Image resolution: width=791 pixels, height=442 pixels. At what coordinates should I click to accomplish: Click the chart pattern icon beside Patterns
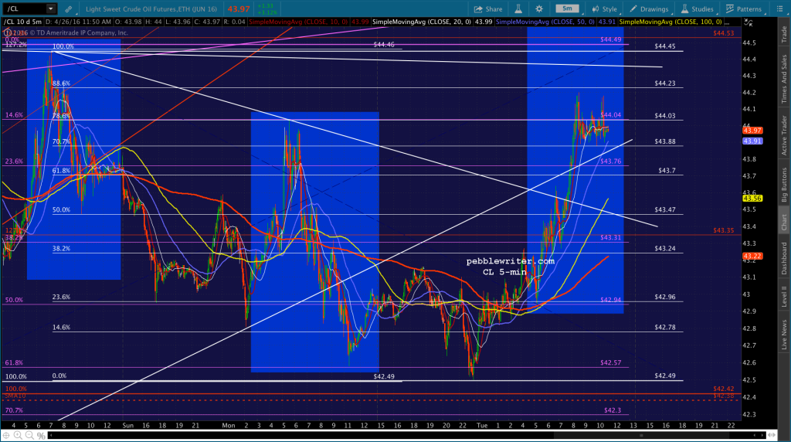coord(729,9)
